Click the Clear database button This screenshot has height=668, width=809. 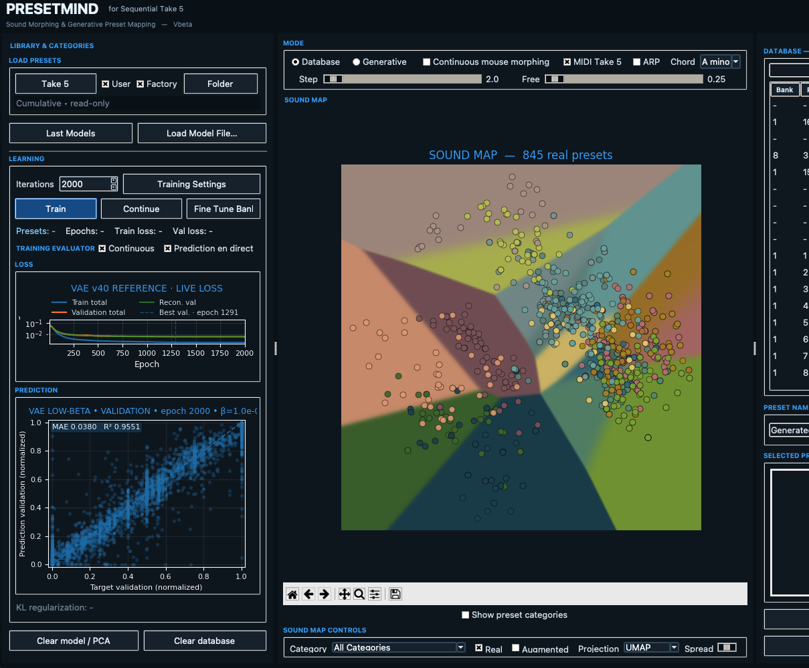pyautogui.click(x=204, y=641)
